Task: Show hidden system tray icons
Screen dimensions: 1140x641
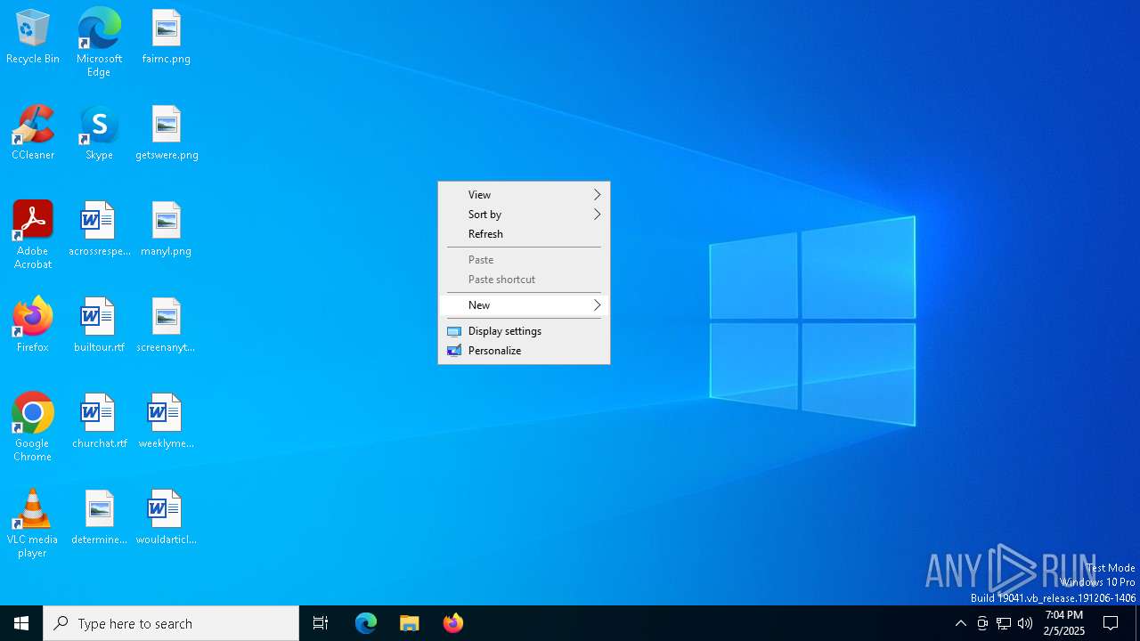Action: coord(961,623)
